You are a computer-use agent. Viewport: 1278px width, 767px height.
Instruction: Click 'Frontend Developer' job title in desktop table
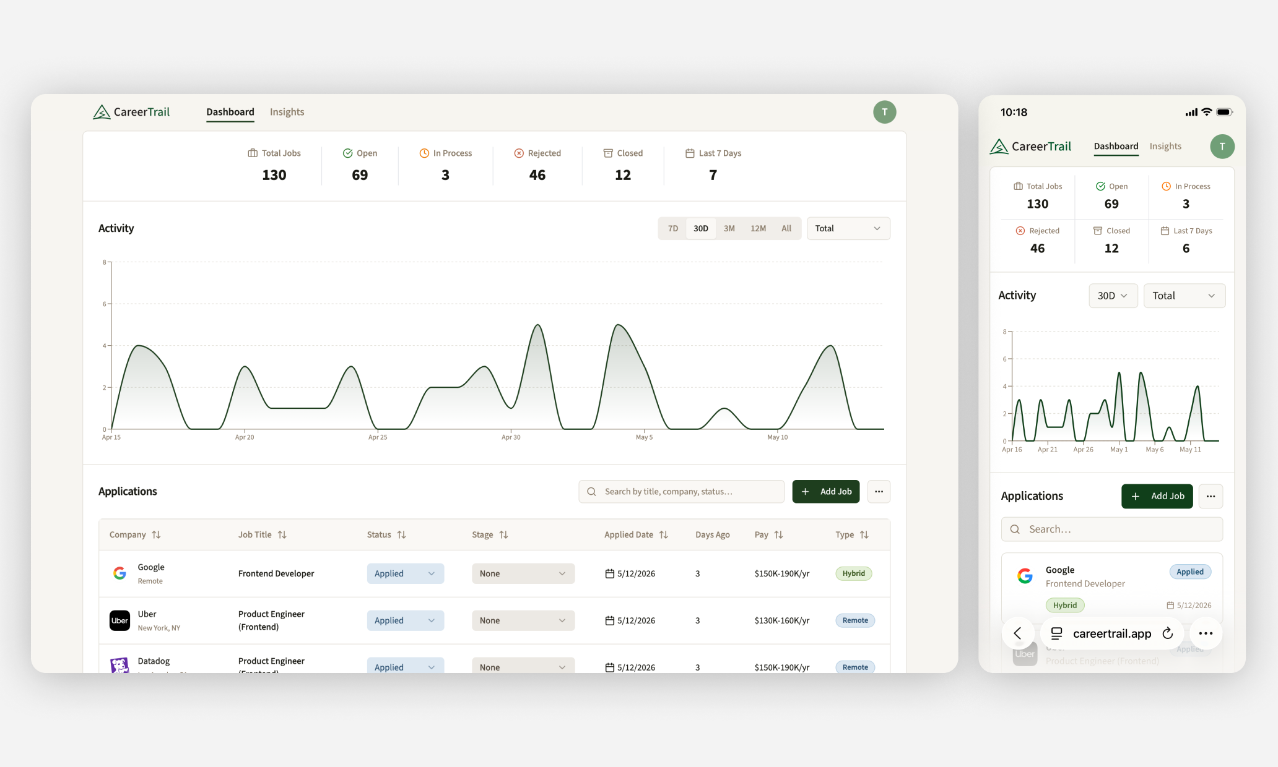pos(276,573)
